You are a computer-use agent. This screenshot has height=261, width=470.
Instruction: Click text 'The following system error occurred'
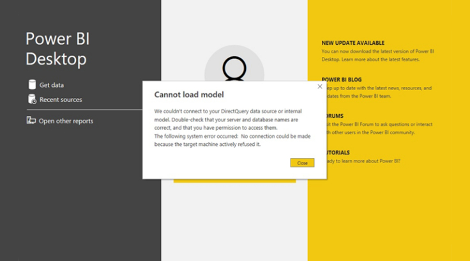[195, 136]
